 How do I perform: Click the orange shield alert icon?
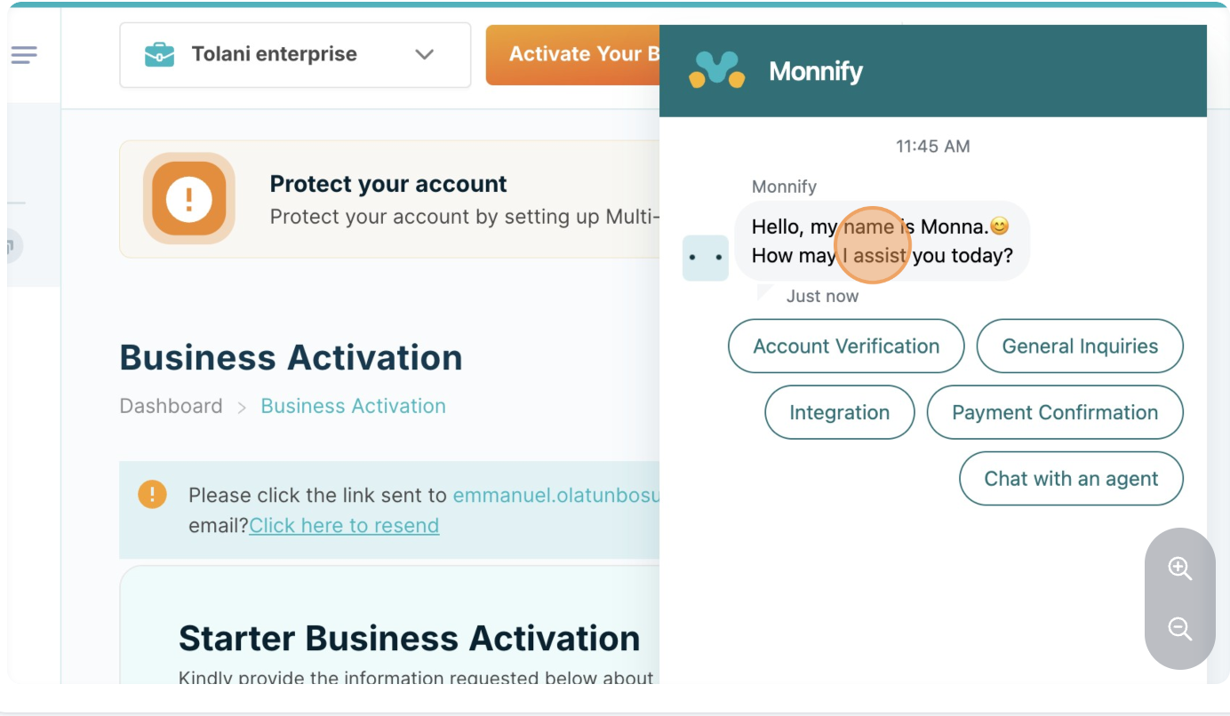[188, 199]
